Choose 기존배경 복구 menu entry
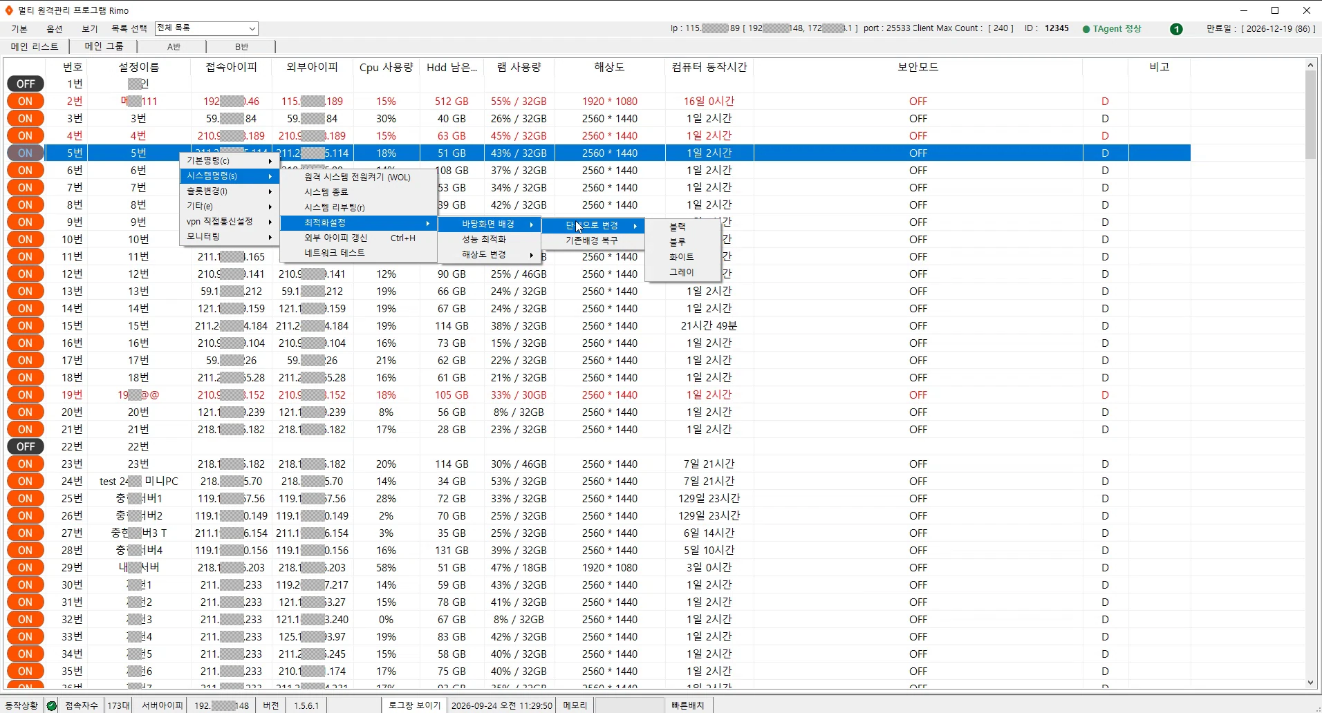The height and width of the screenshot is (713, 1322). pyautogui.click(x=592, y=240)
